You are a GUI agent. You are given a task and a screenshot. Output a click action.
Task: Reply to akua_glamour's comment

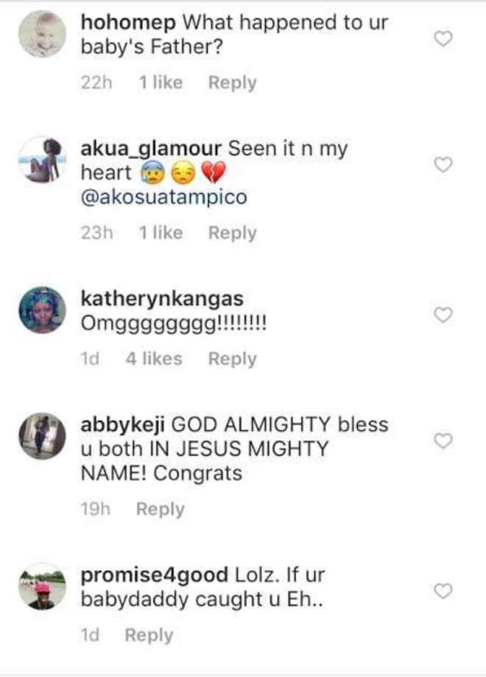[x=232, y=233]
